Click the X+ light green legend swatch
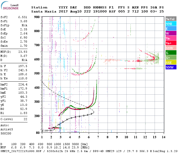 click(x=171, y=58)
